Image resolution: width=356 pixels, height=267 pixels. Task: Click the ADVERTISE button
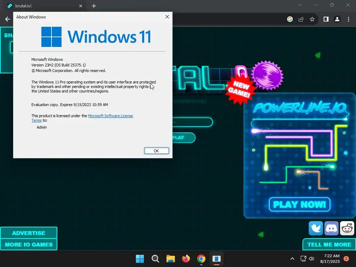29,233
